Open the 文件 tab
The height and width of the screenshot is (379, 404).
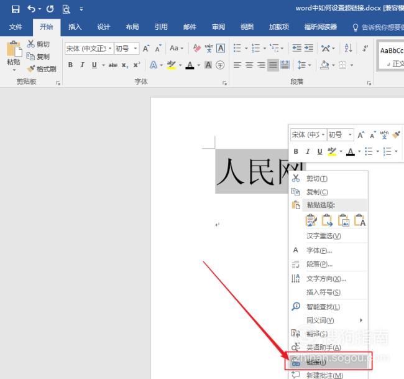(16, 27)
